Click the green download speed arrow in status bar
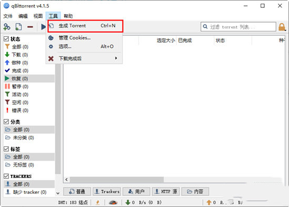The height and width of the screenshot is (207, 289). click(128, 203)
